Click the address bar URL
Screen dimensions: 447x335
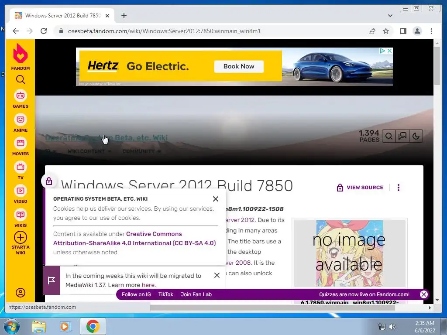[x=165, y=31]
